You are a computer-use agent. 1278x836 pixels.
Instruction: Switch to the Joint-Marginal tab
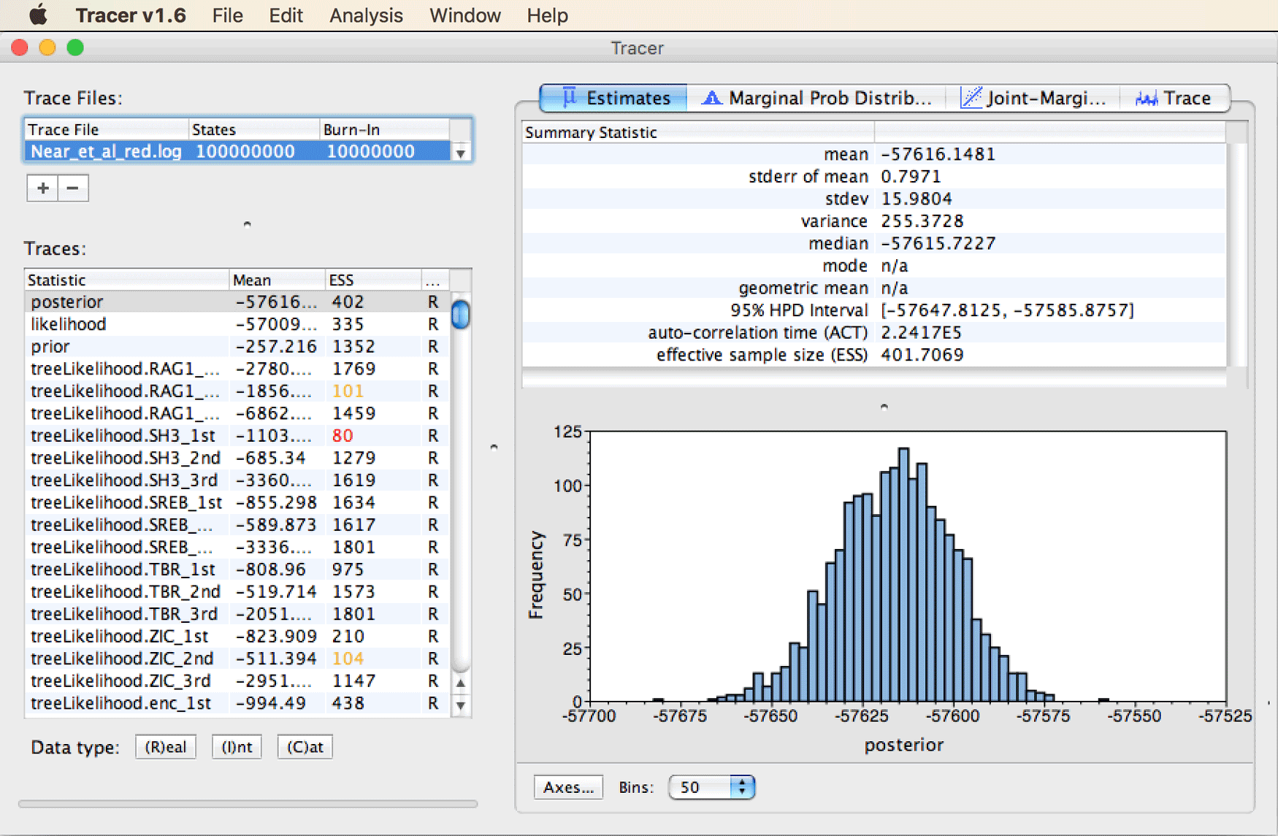[x=1032, y=98]
